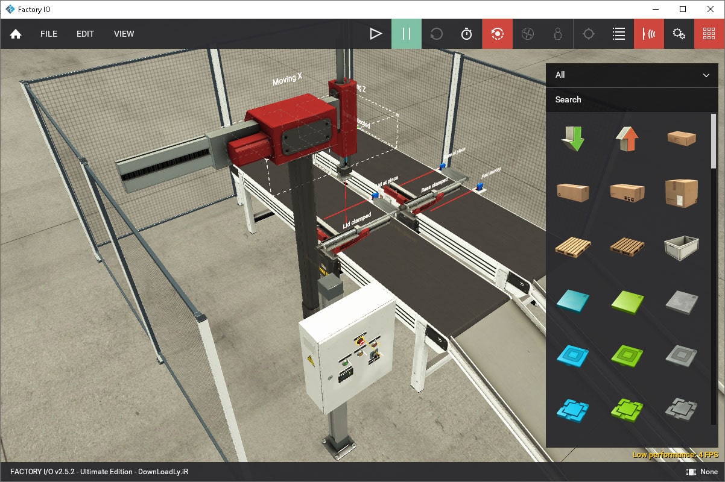Screen dimensions: 725x482
Task: Choose the gray metal raw material
Action: coord(682,301)
